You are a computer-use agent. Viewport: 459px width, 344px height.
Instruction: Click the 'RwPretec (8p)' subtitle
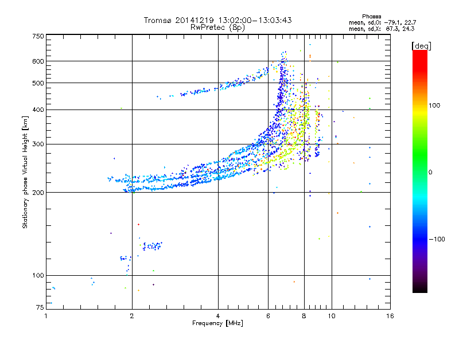[x=217, y=28]
